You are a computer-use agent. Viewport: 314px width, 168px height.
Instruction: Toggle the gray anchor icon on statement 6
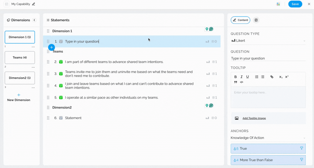coord(61,118)
